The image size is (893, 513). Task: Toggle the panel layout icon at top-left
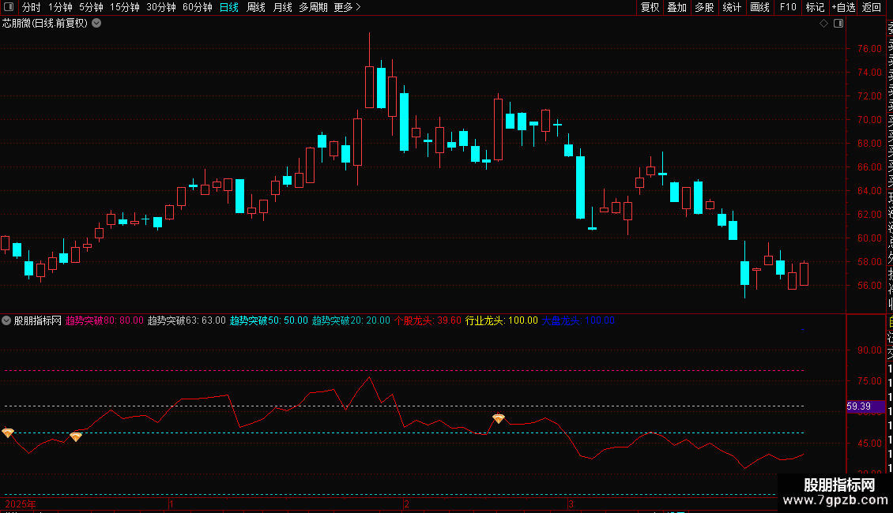(9, 7)
